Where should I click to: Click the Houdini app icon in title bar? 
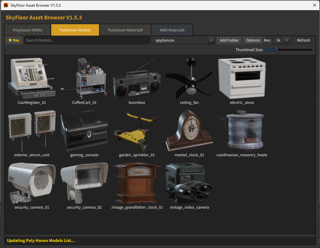(x=6, y=5)
